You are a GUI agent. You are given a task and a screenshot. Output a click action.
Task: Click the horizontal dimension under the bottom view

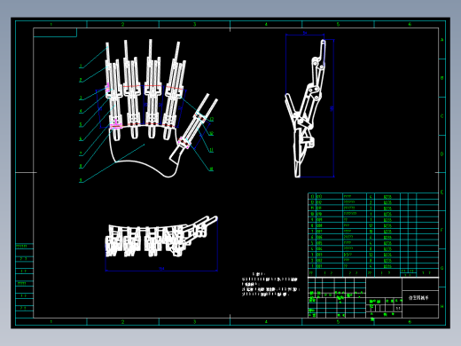(161, 269)
